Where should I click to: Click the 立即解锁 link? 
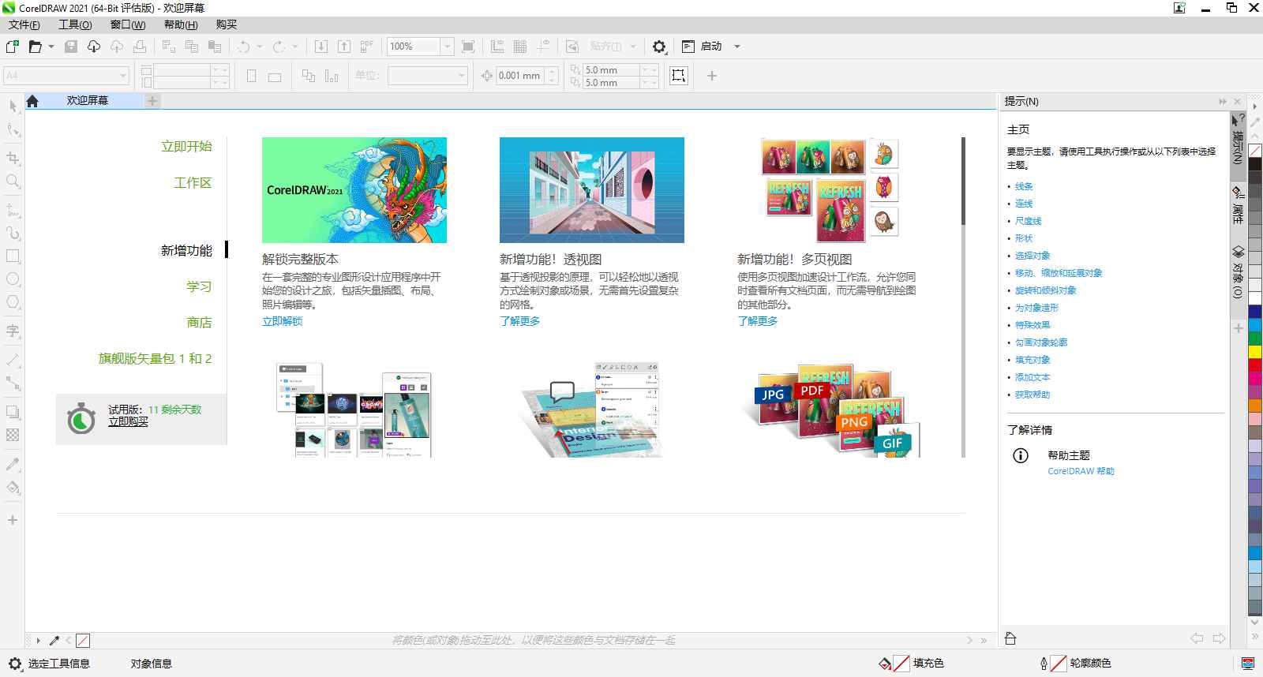coord(282,321)
